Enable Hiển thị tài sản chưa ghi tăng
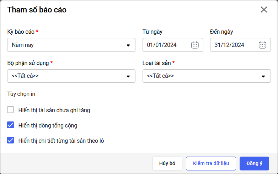Screen dimensions: 278x174 (x=11, y=110)
